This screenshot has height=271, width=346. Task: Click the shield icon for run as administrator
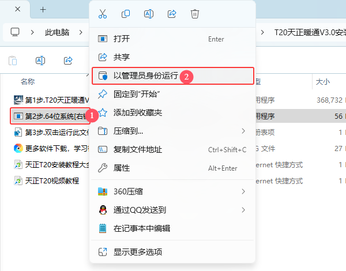pos(103,76)
